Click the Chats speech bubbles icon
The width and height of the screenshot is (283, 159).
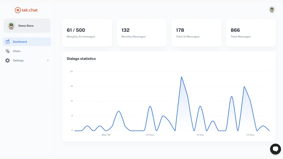[7, 51]
